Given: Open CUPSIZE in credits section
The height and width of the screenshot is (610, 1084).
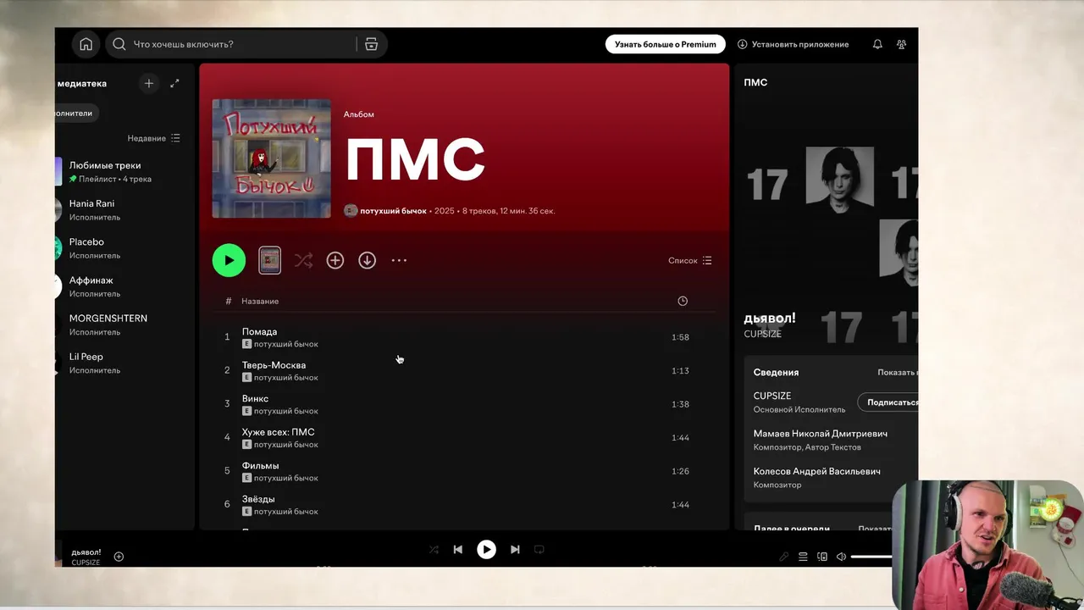Looking at the screenshot, I should coord(772,396).
